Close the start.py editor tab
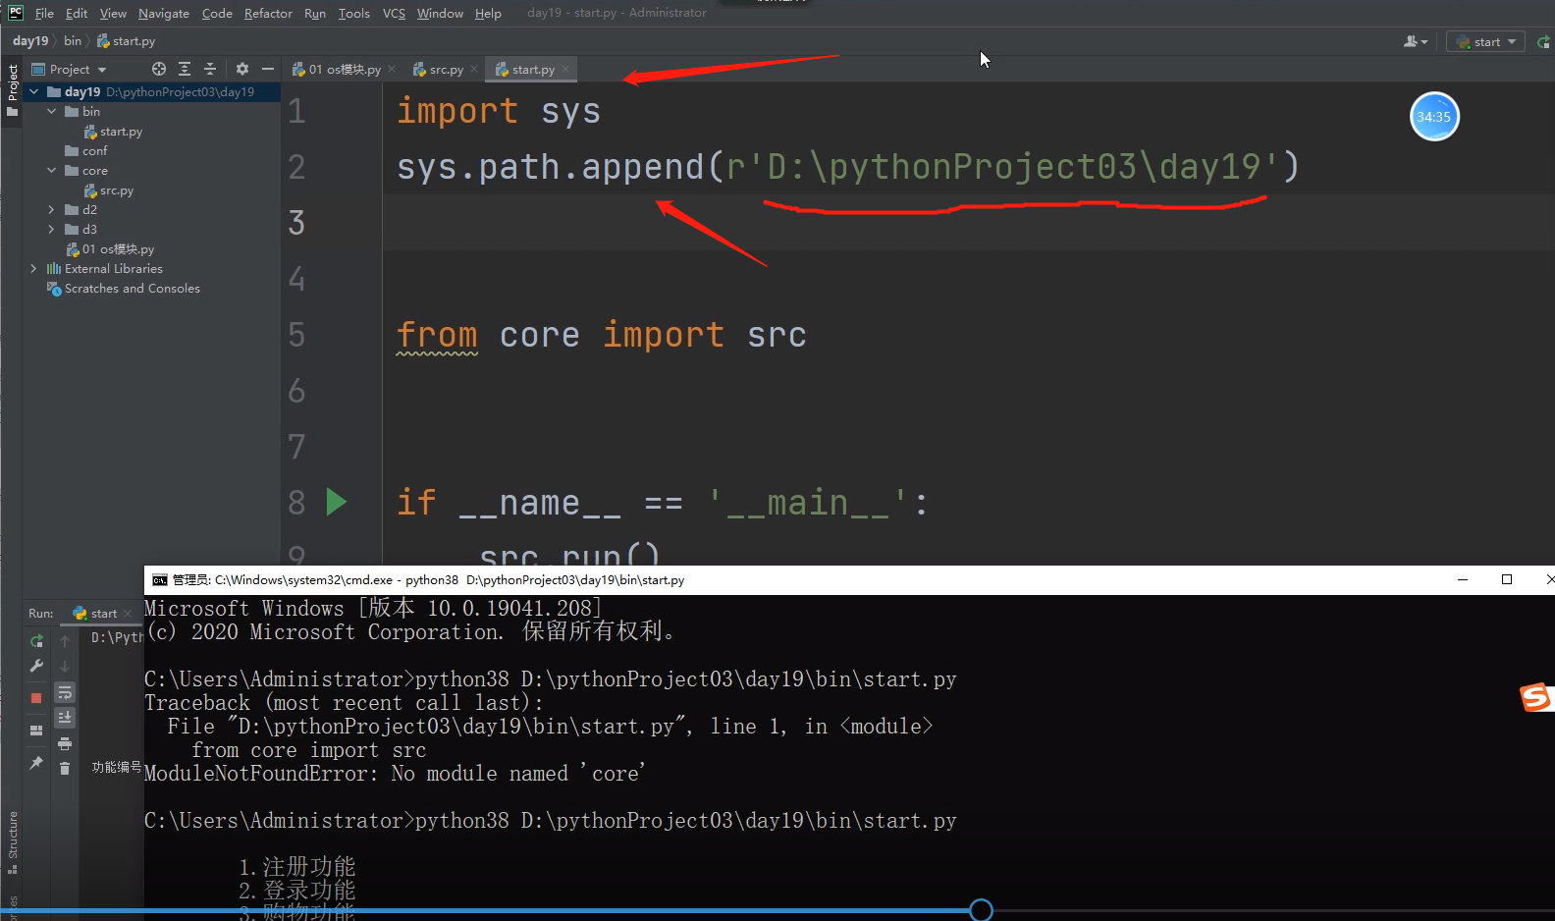This screenshot has height=921, width=1555. point(565,69)
